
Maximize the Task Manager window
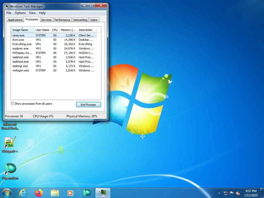(91, 5)
